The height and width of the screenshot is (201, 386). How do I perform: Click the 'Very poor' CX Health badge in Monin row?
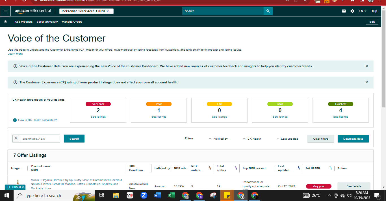[318, 186]
